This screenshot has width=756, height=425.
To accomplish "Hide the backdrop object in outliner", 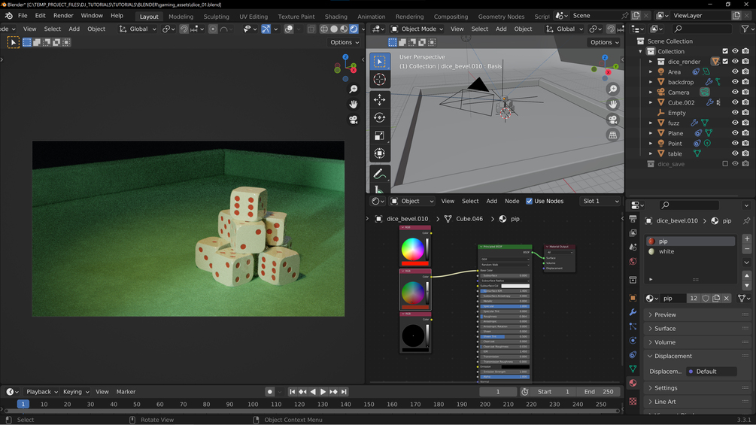I will (735, 82).
